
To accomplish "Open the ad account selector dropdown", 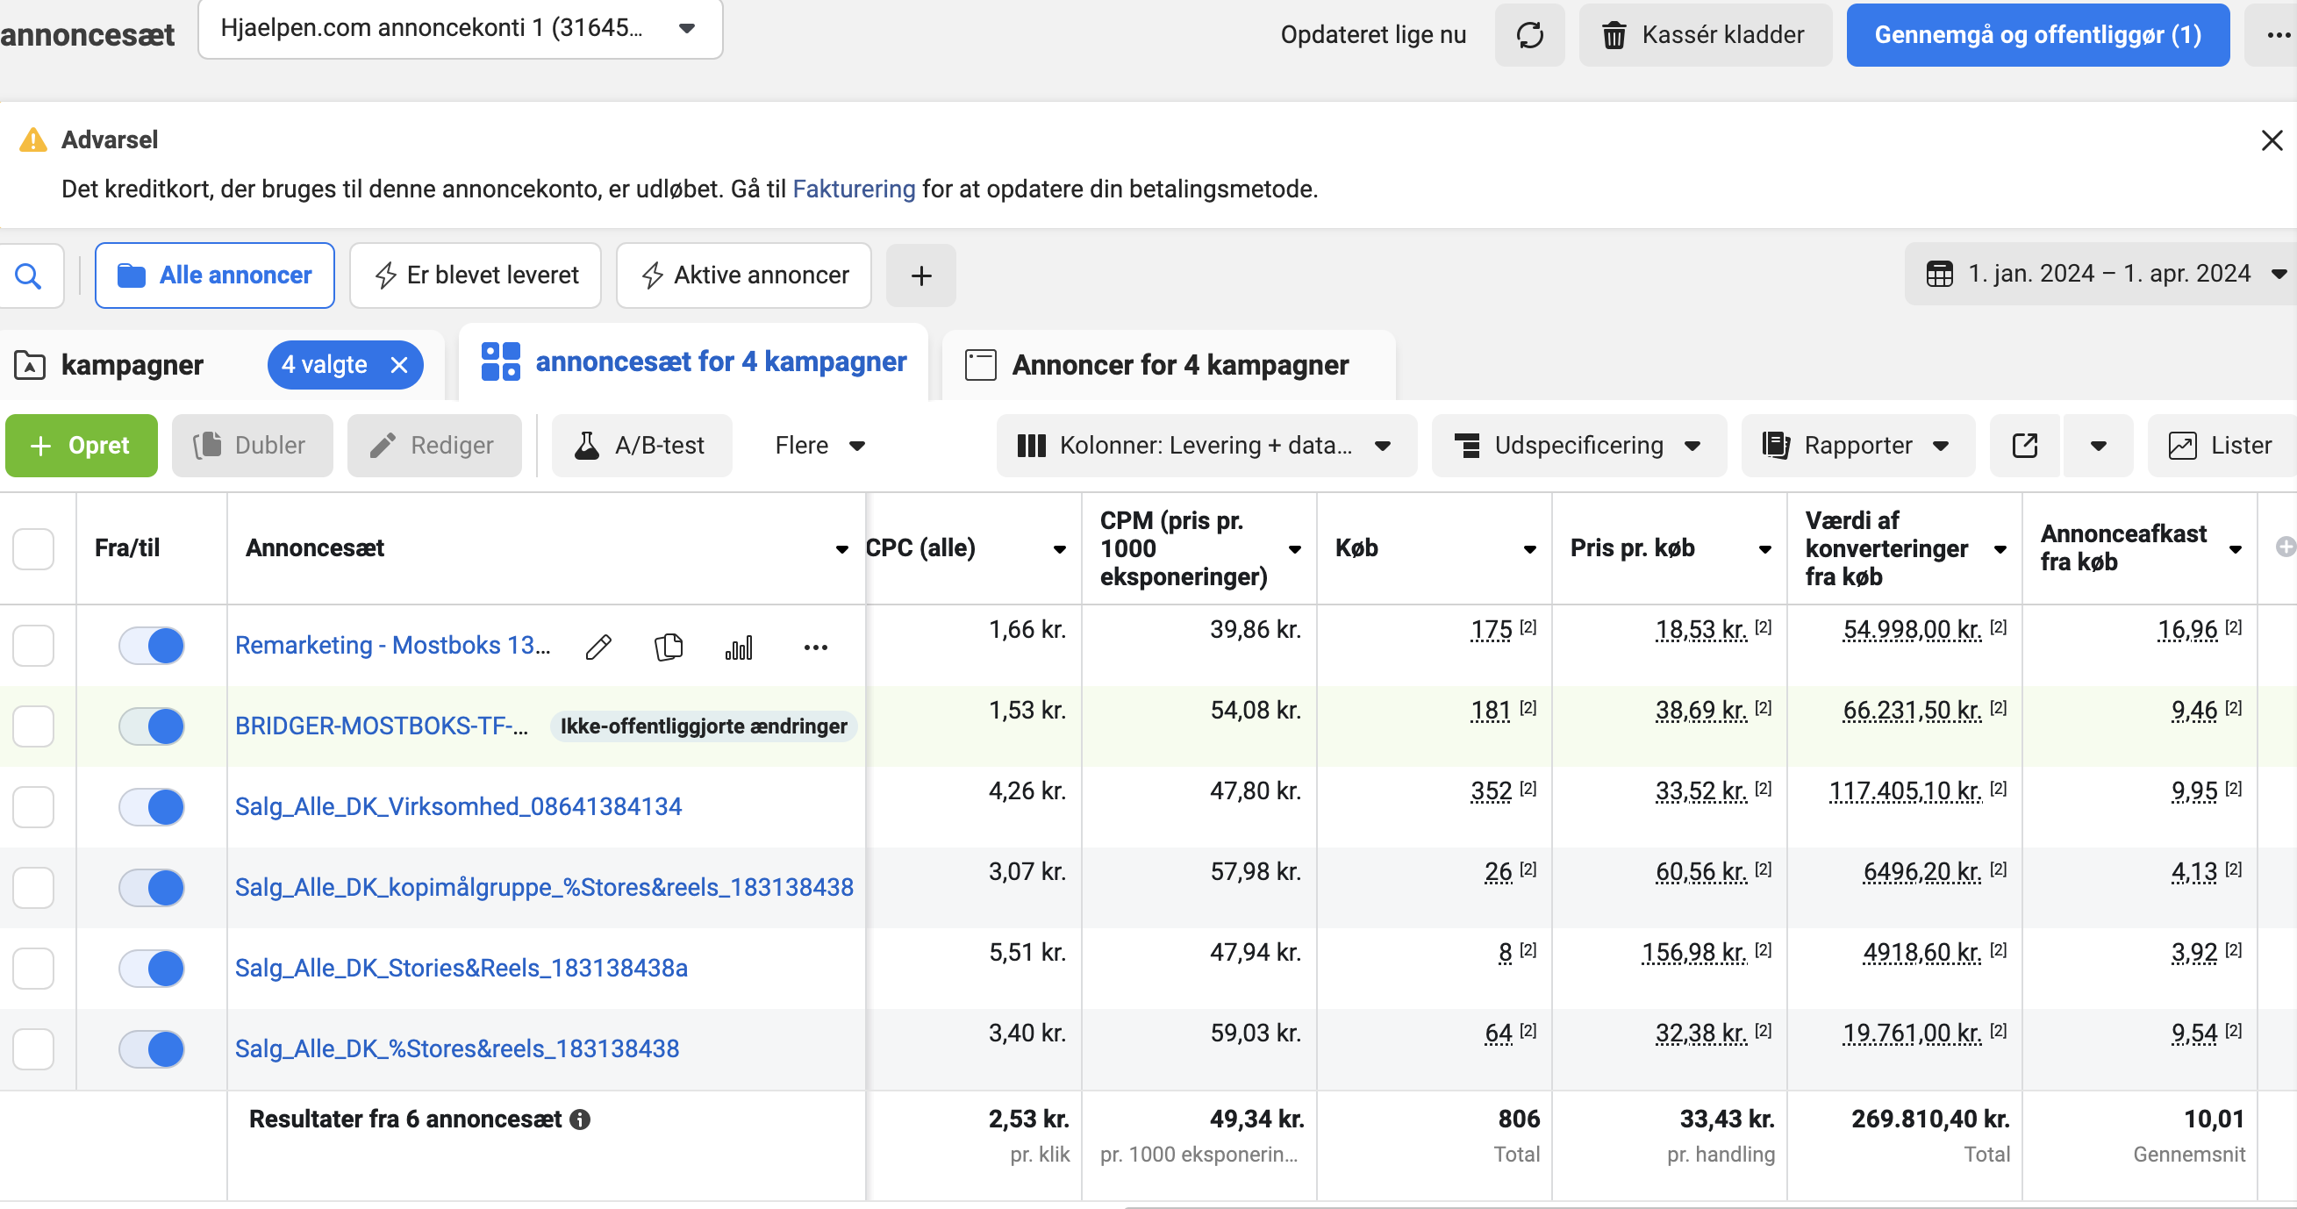I will coord(459,29).
